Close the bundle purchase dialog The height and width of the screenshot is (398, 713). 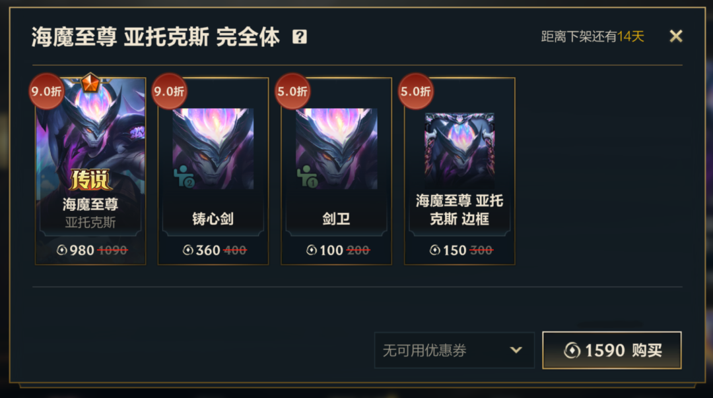[x=676, y=36]
